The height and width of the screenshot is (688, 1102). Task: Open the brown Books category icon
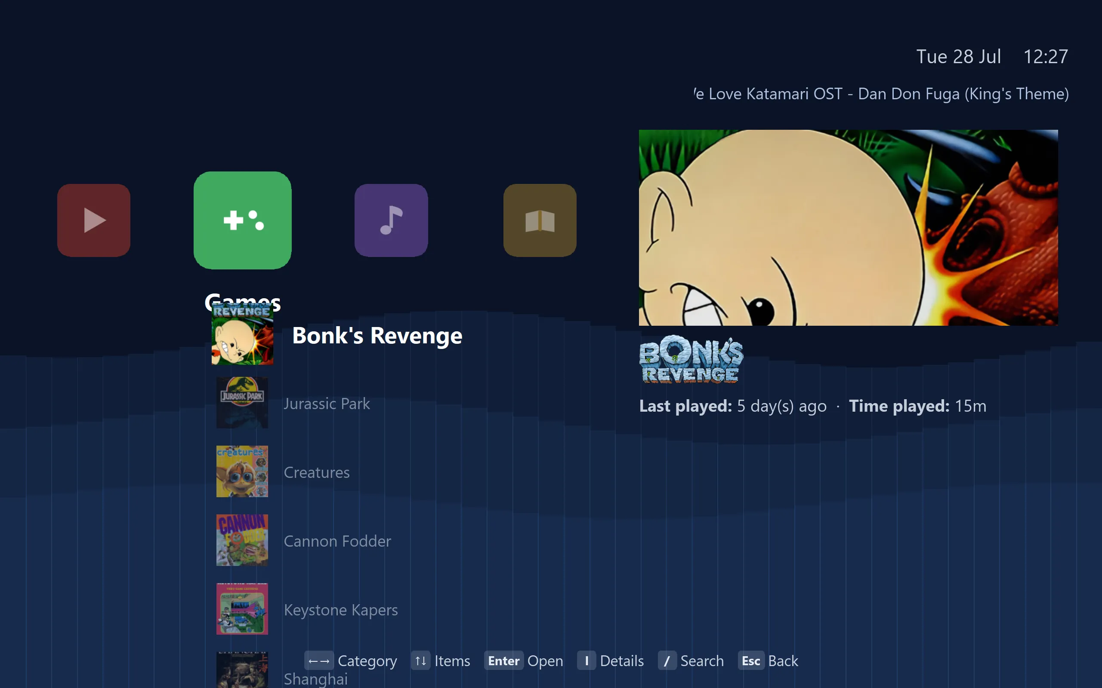[x=540, y=220]
